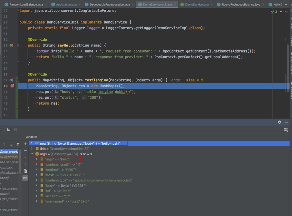Image resolution: width=292 pixels, height=216 pixels.
Task: Click the restore layout icon in debug panel
Action: pyautogui.click(x=286, y=129)
